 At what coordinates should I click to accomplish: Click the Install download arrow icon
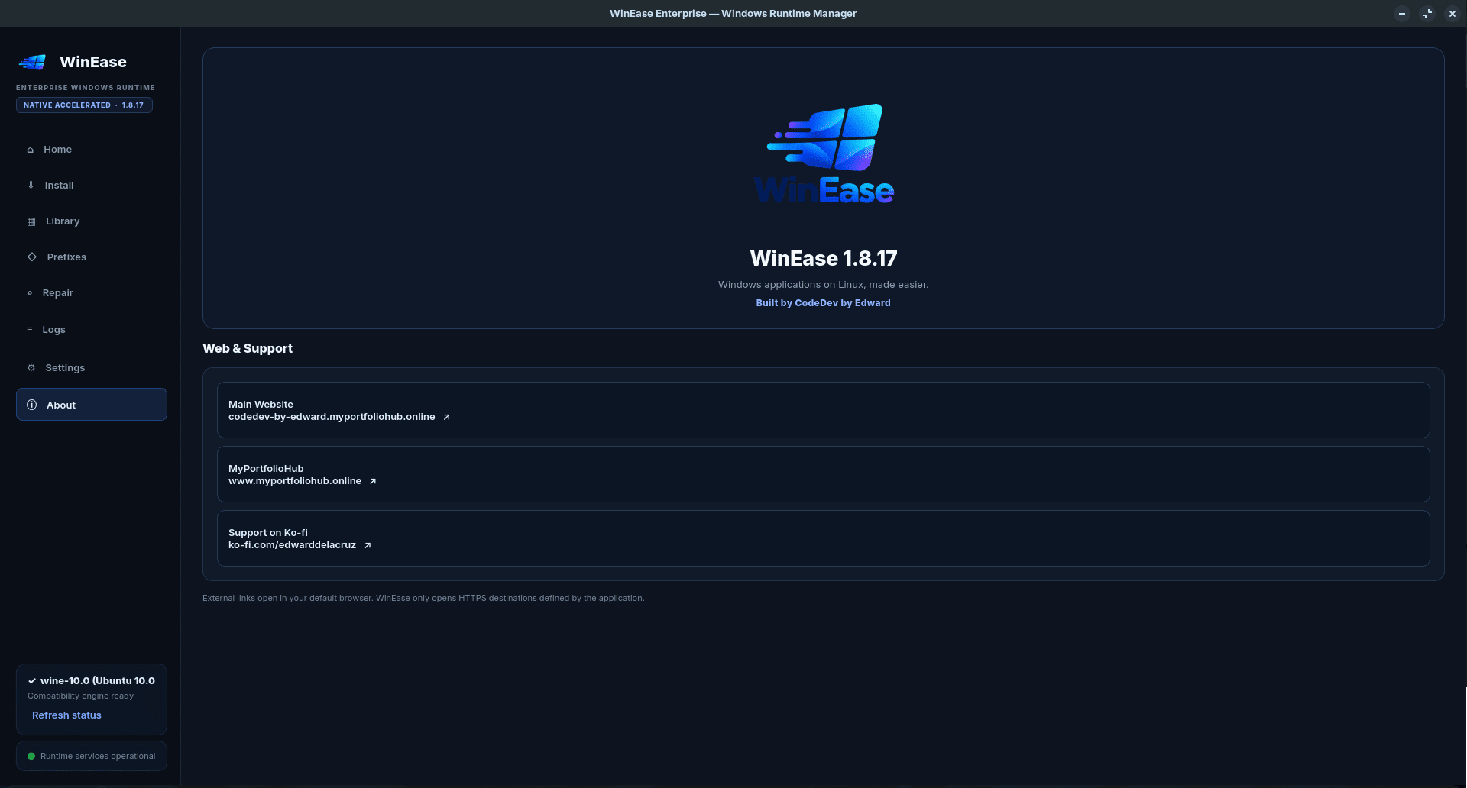[31, 185]
